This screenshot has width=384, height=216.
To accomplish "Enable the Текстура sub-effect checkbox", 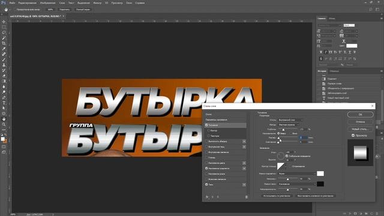I will point(209,136).
